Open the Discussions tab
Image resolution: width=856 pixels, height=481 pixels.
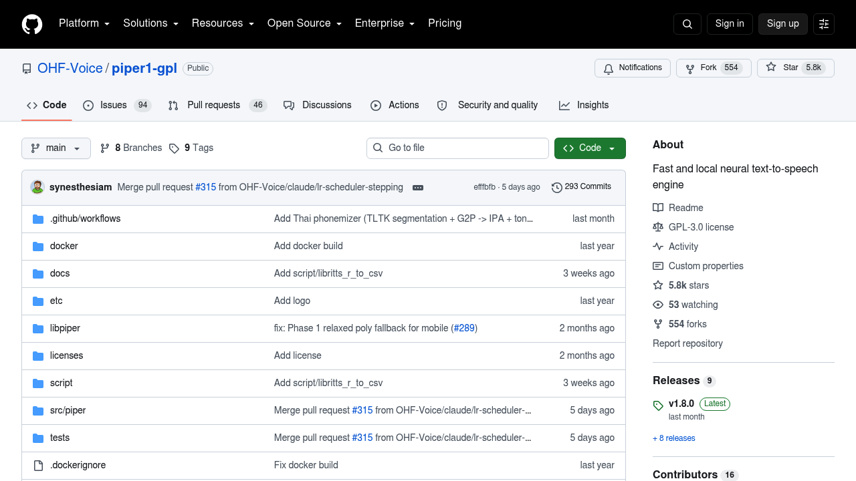[318, 106]
